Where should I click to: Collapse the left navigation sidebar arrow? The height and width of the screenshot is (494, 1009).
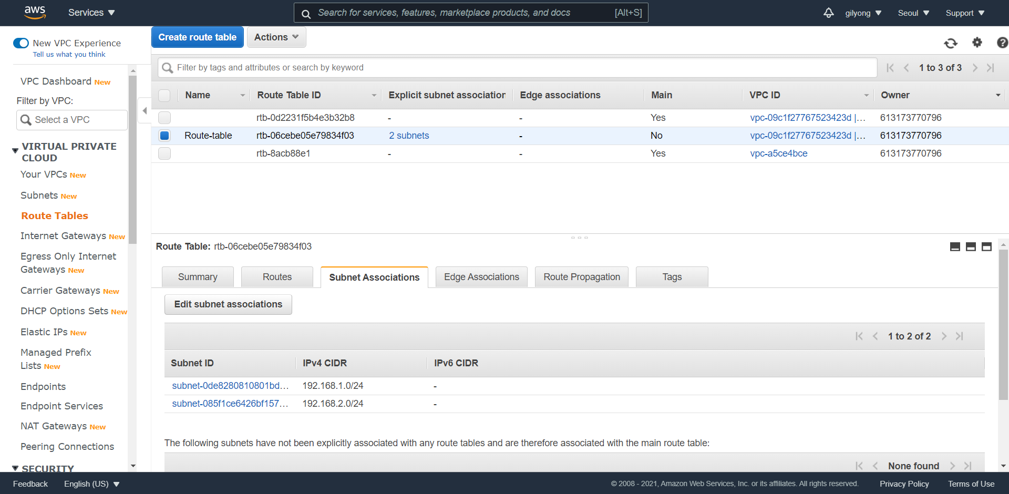coord(145,110)
